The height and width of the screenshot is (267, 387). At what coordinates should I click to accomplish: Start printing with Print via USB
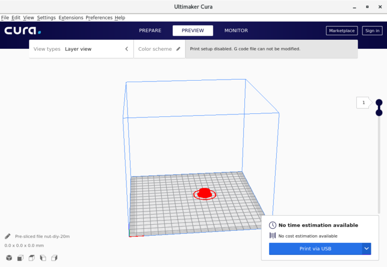(315, 248)
